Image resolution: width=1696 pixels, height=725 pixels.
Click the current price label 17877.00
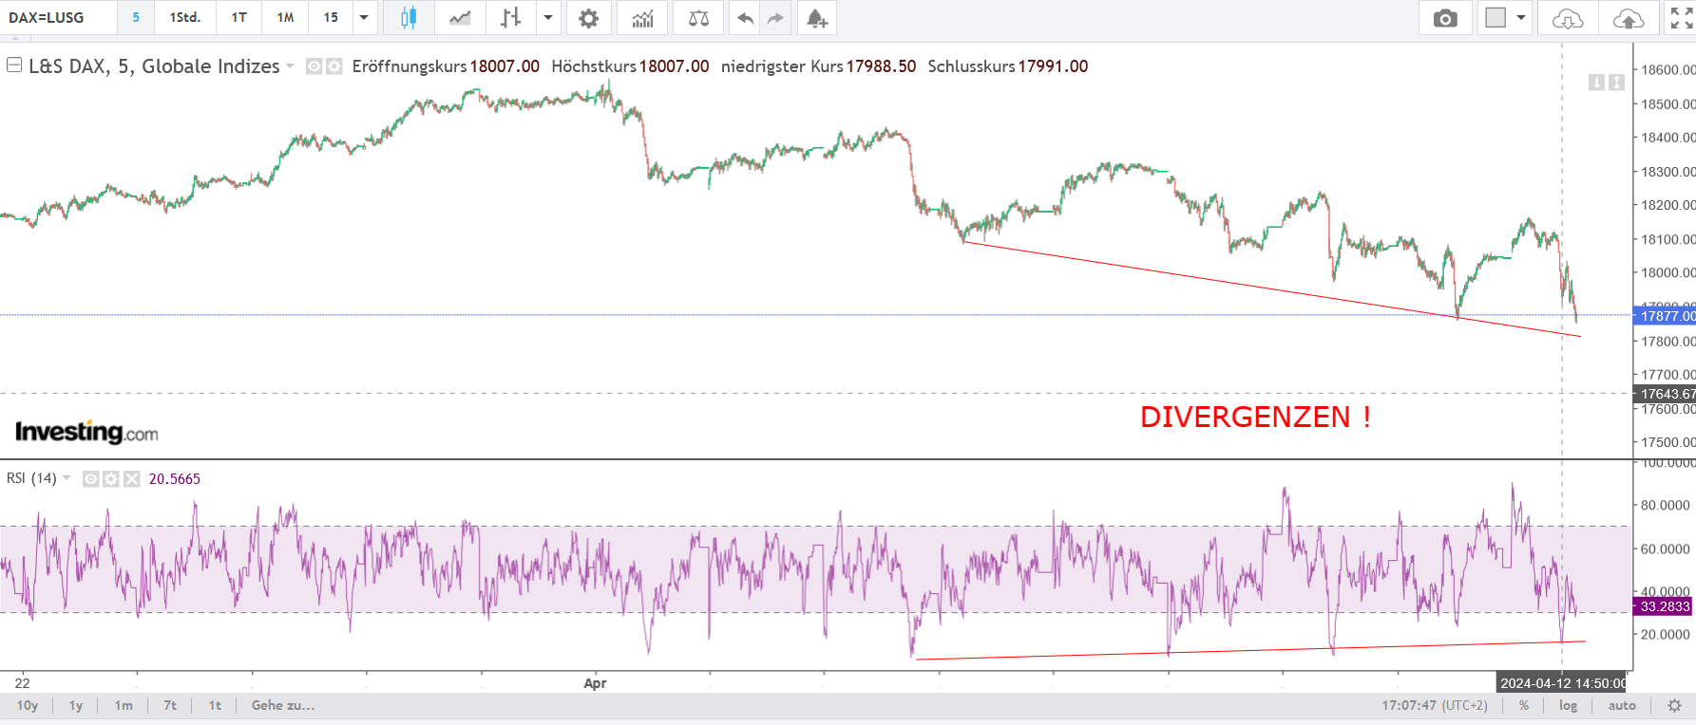pyautogui.click(x=1665, y=316)
